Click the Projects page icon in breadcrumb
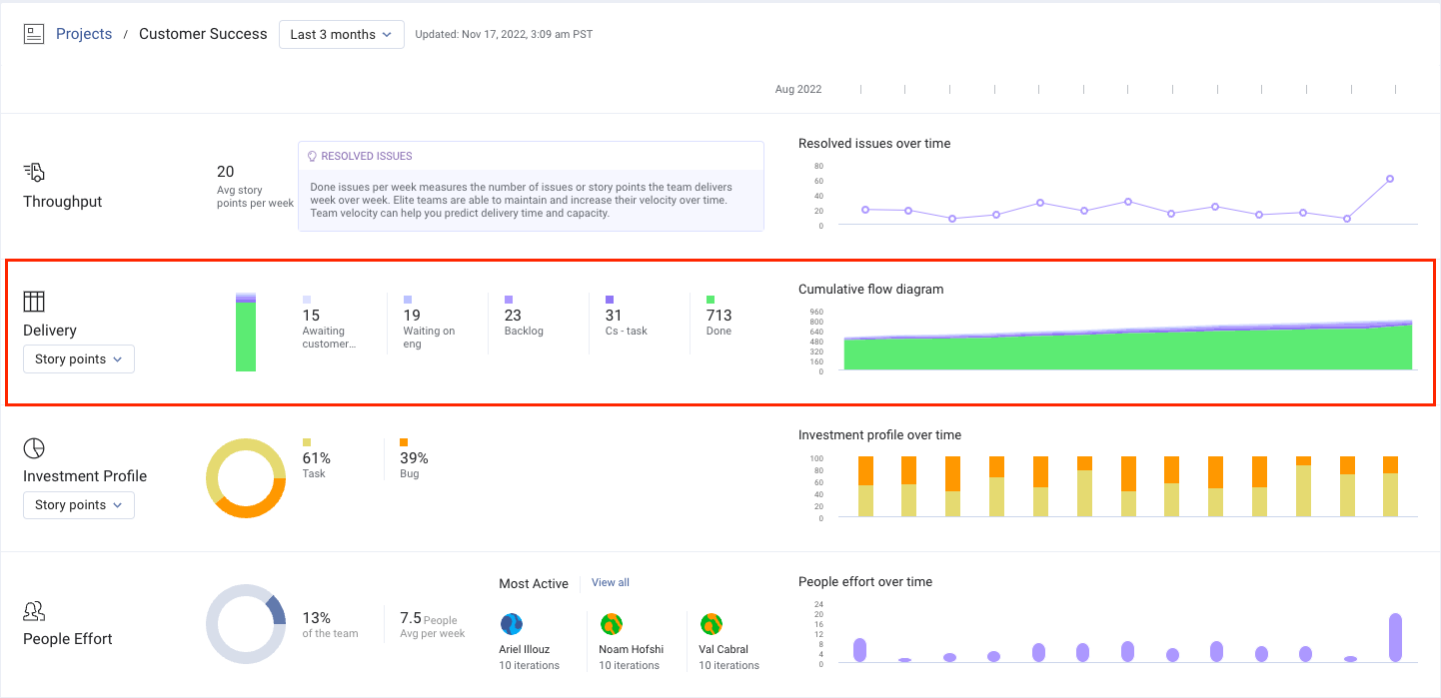Image resolution: width=1441 pixels, height=698 pixels. pyautogui.click(x=34, y=34)
